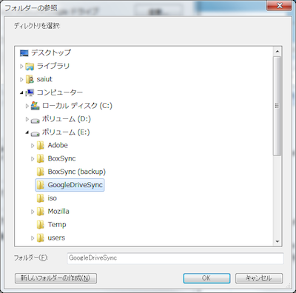Select the コンピューター computer icon
This screenshot has height=293, width=296.
[30, 92]
